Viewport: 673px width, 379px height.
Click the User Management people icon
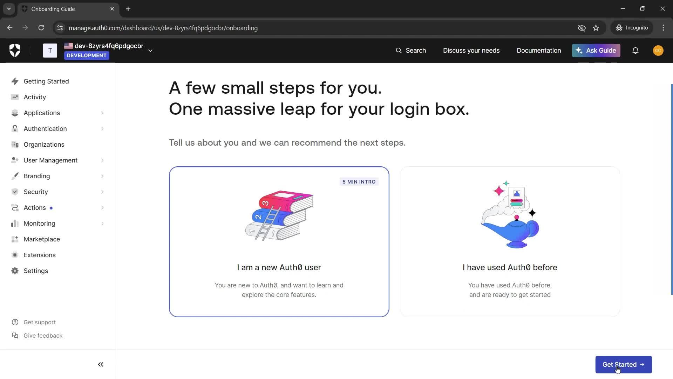[15, 160]
